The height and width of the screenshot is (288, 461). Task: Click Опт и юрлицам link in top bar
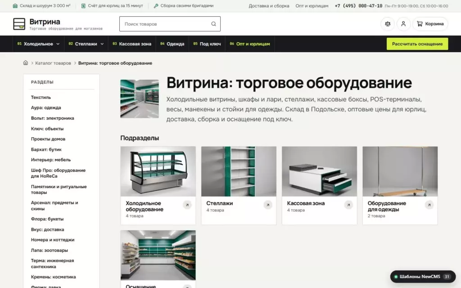[312, 6]
